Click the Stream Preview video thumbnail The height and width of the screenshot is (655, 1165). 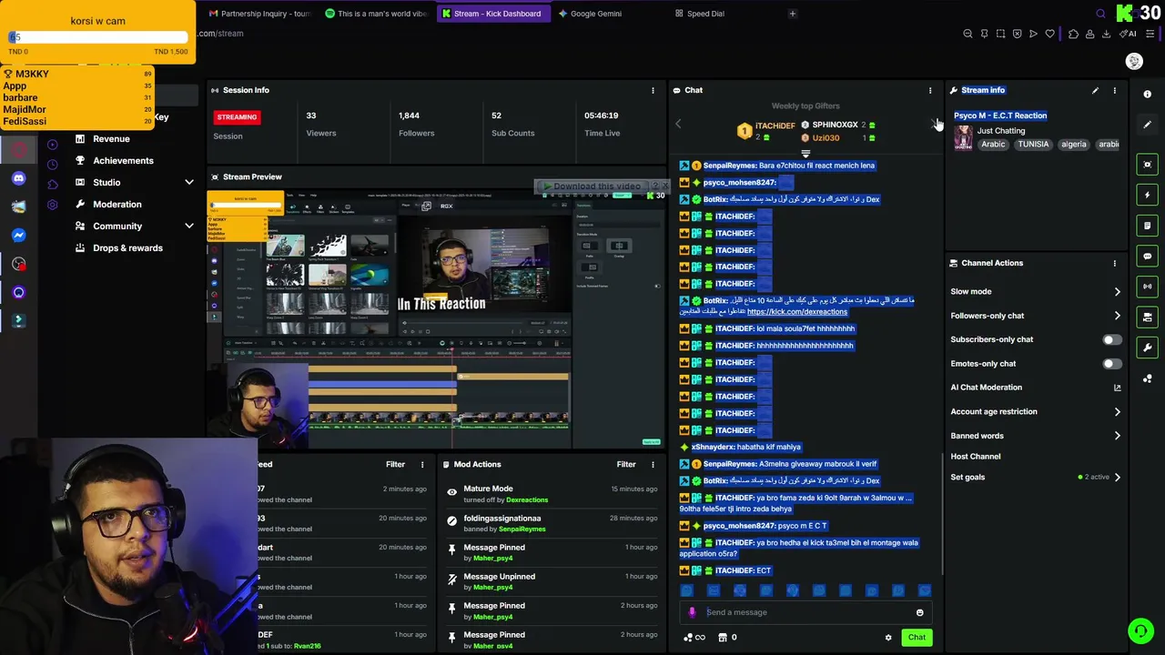pos(436,318)
